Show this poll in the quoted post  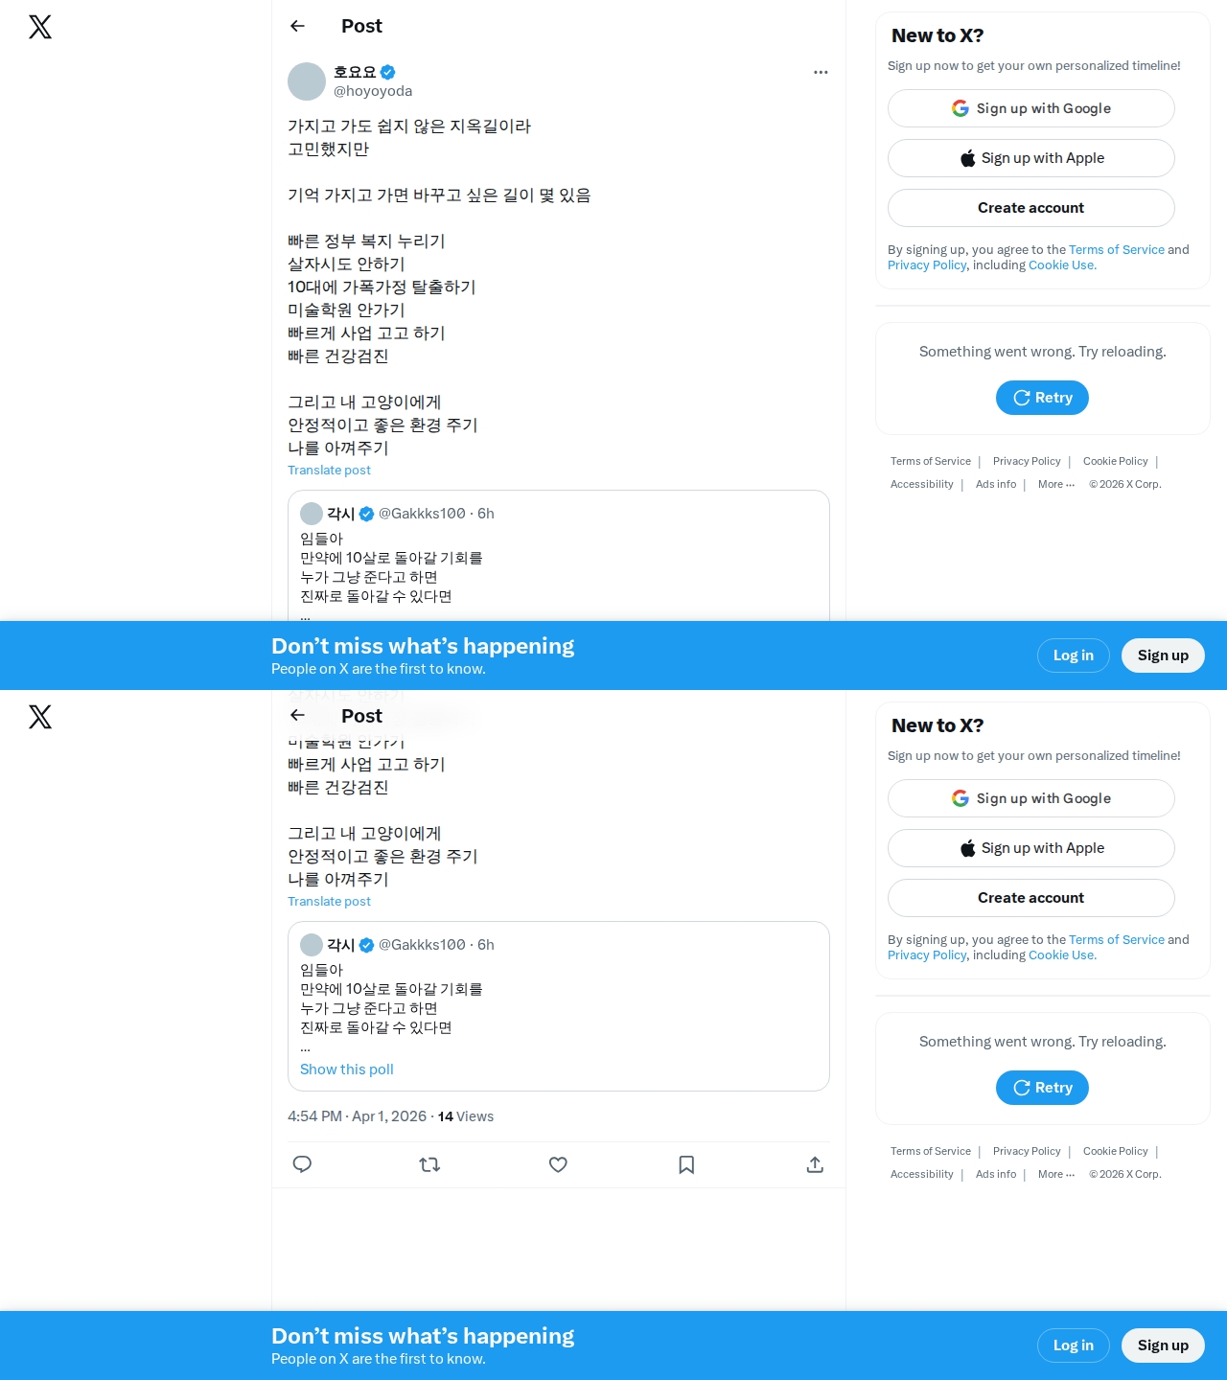pyautogui.click(x=347, y=1069)
